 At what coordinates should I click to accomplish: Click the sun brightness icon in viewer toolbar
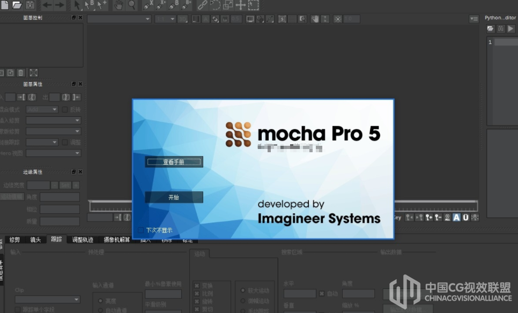[x=338, y=19]
